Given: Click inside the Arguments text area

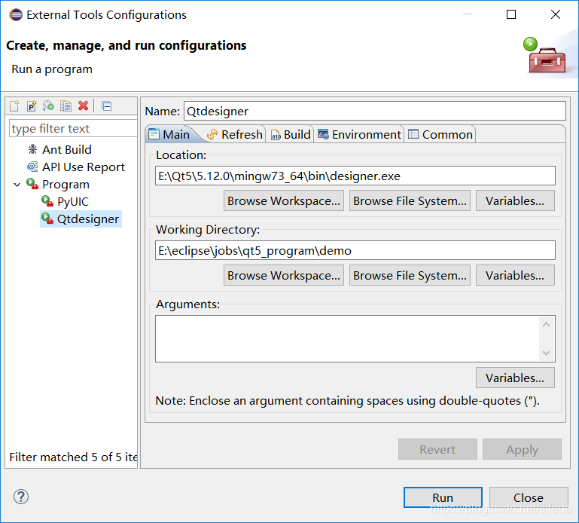Looking at the screenshot, I should pos(347,338).
